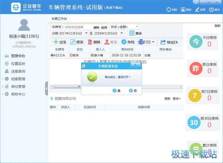Click the 已收车 status cell
Screen dimensions: 223x163
pyautogui.click(x=80, y=55)
